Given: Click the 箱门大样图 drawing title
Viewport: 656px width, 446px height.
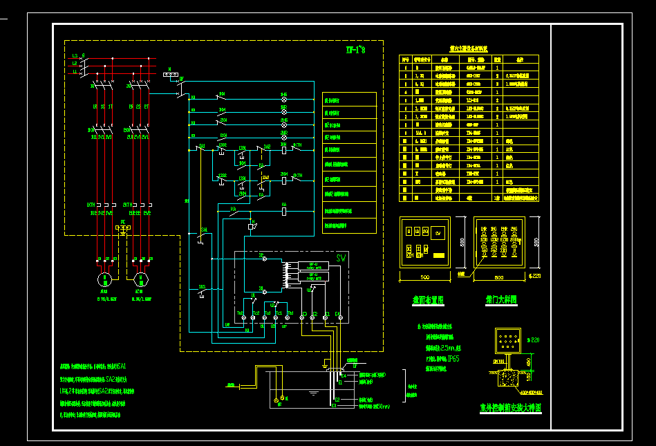Looking at the screenshot, I should tap(500, 299).
